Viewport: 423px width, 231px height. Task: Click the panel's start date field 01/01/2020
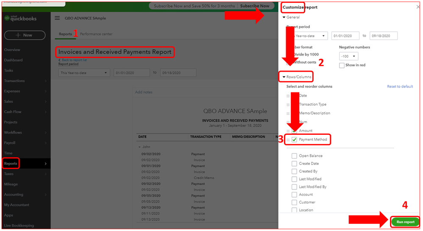click(345, 36)
